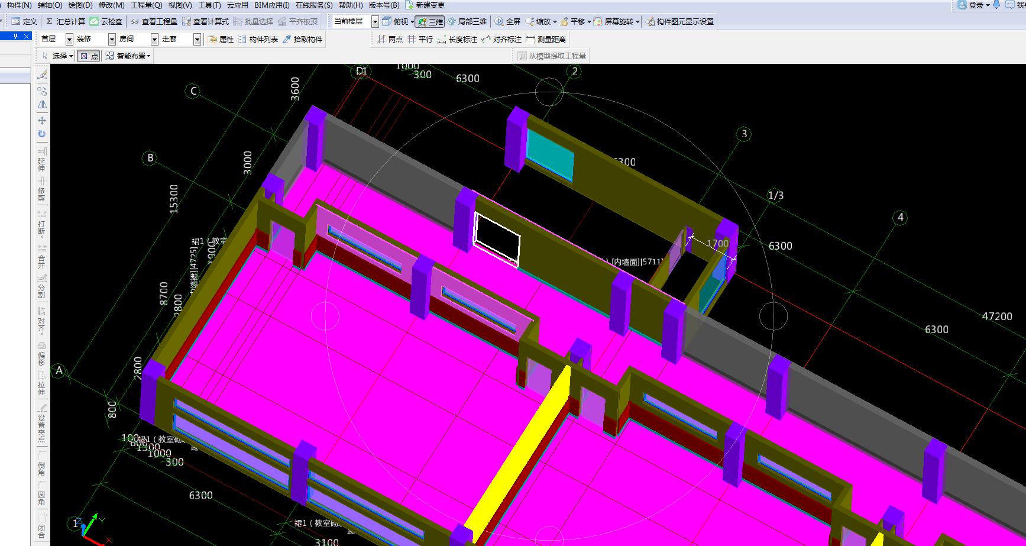Image resolution: width=1026 pixels, height=546 pixels.
Task: Open 属性 properties panel
Action: [221, 39]
